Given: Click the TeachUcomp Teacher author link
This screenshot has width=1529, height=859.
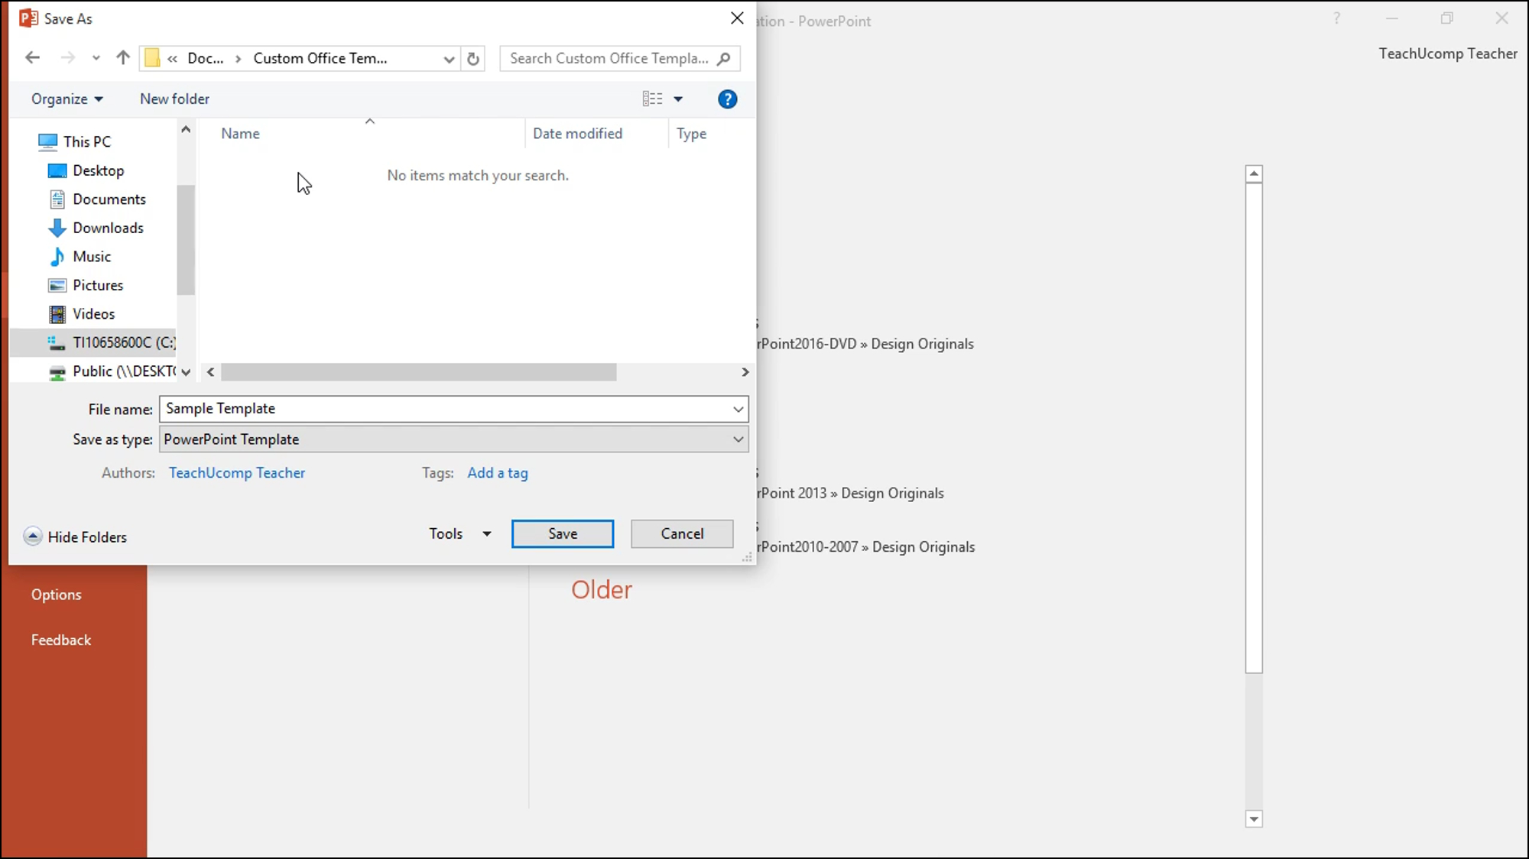Looking at the screenshot, I should point(237,472).
